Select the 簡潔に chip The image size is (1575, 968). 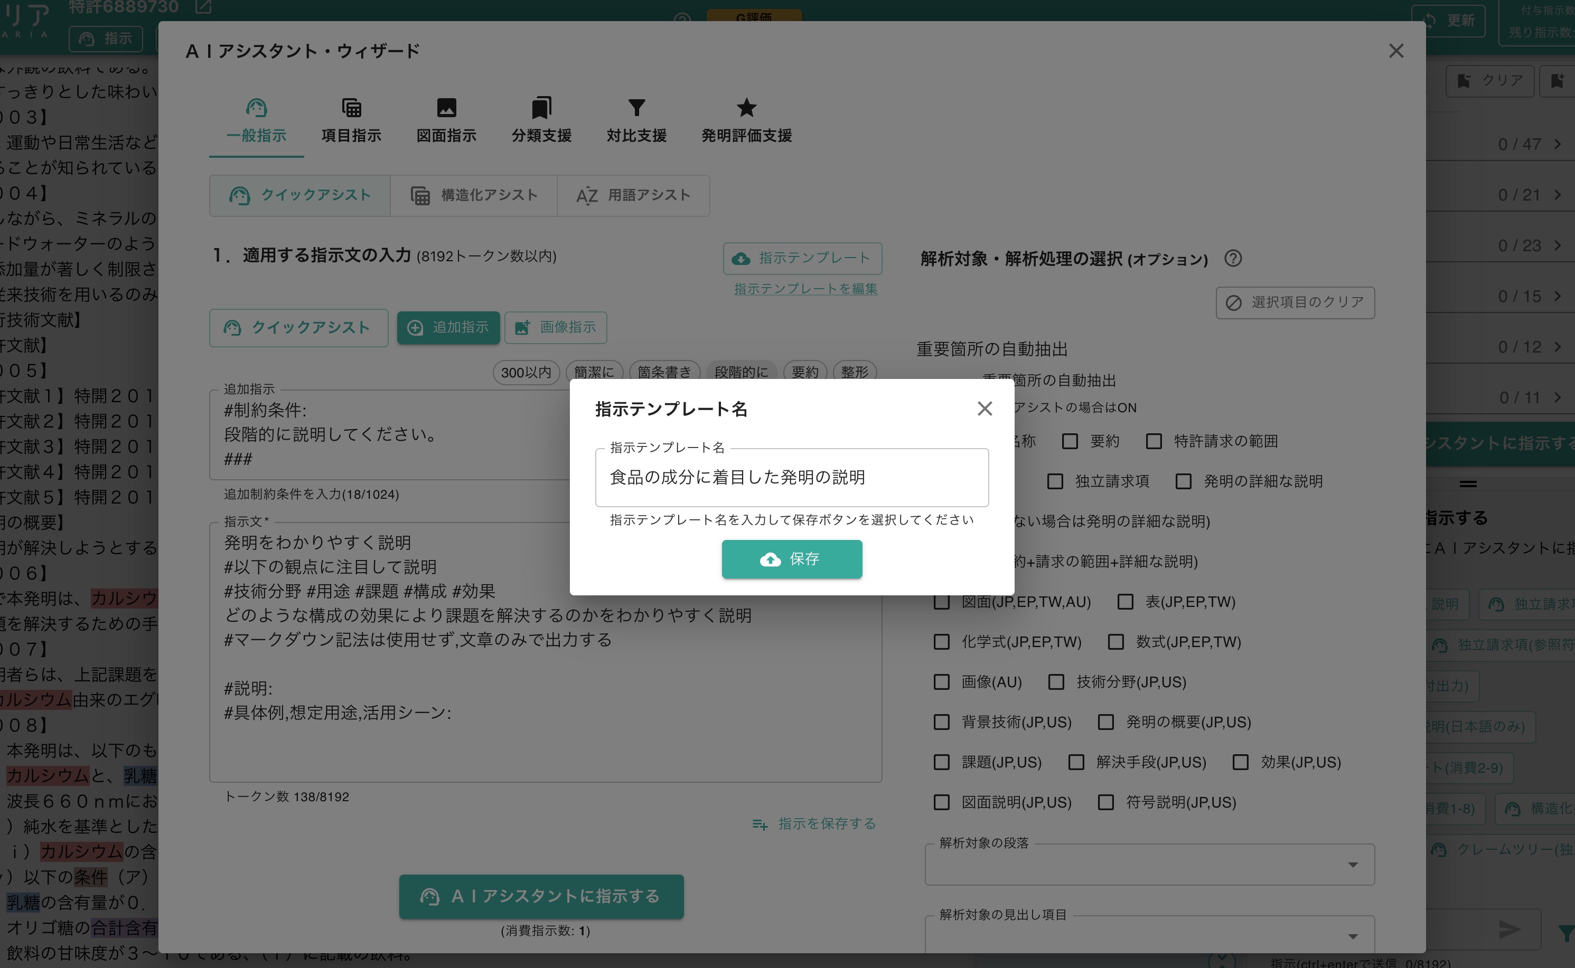click(594, 372)
